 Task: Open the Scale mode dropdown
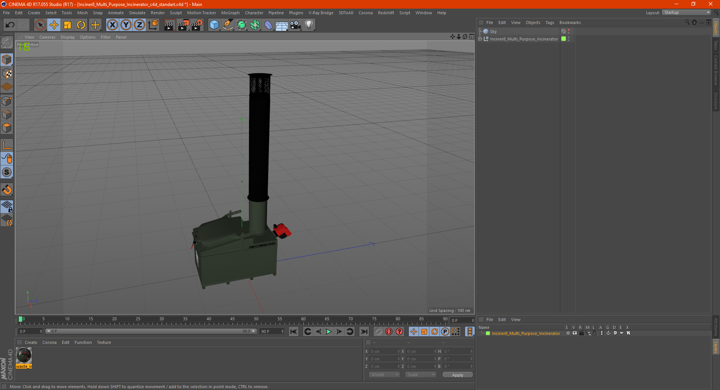click(421, 375)
